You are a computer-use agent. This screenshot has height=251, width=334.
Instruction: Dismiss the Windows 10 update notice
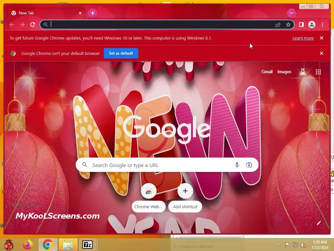[x=322, y=38]
